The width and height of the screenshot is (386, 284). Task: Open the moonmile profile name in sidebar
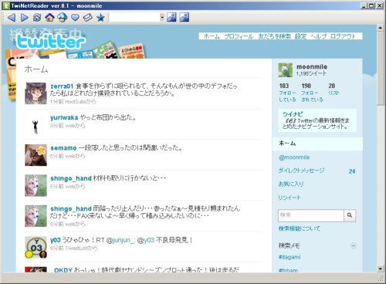pos(312,66)
